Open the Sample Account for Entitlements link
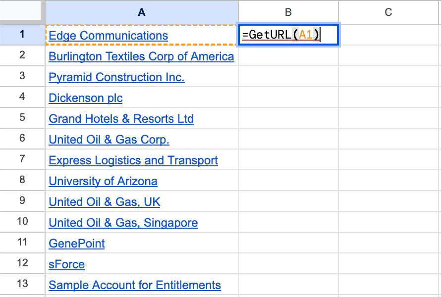Screen dimensions: 441x297 click(135, 285)
